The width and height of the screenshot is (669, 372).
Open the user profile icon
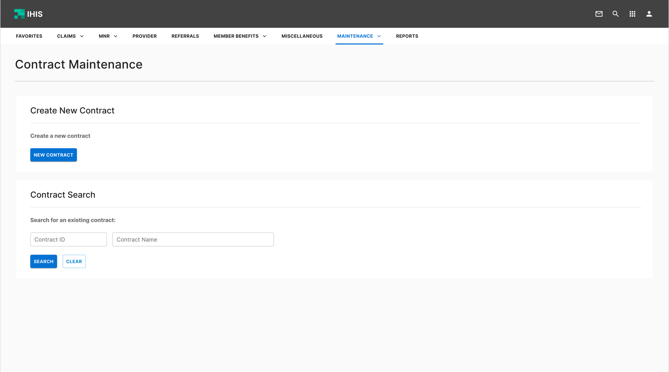(x=649, y=14)
